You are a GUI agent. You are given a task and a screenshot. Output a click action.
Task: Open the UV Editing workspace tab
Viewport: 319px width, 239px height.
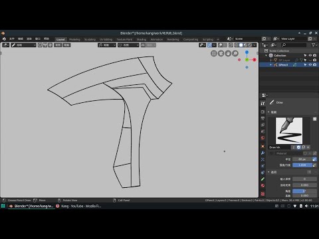coord(106,39)
